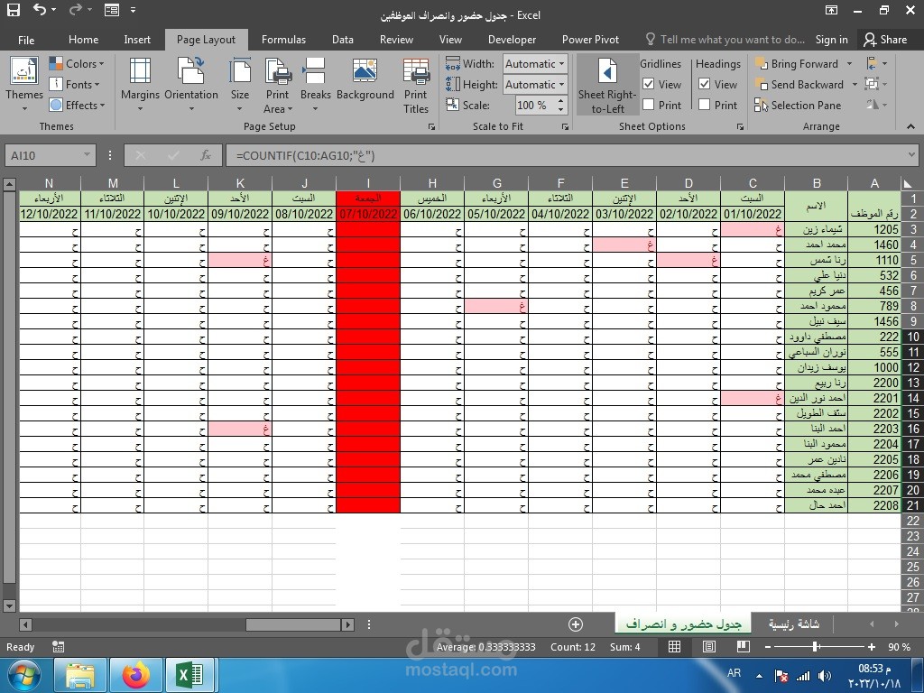The width and height of the screenshot is (924, 693).
Task: Click the Ribbon Display Options icon
Action: [831, 10]
